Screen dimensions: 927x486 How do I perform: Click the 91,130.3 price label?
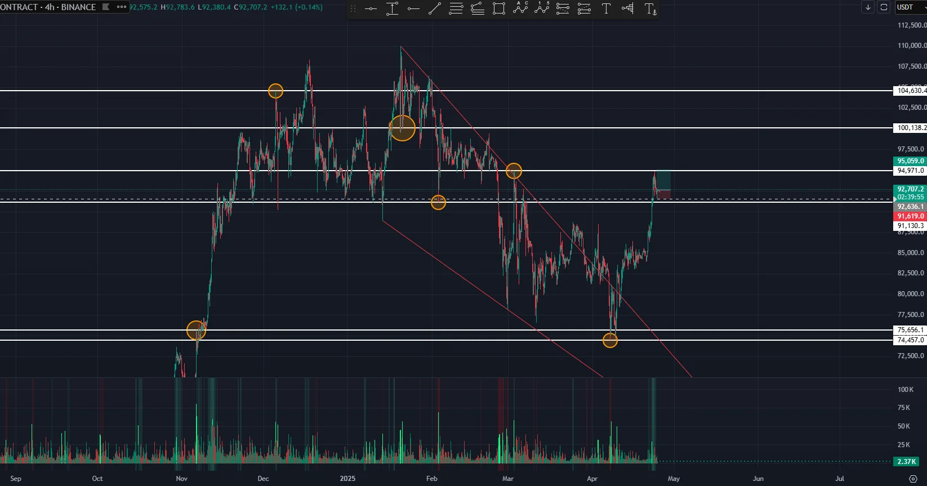[x=910, y=226]
